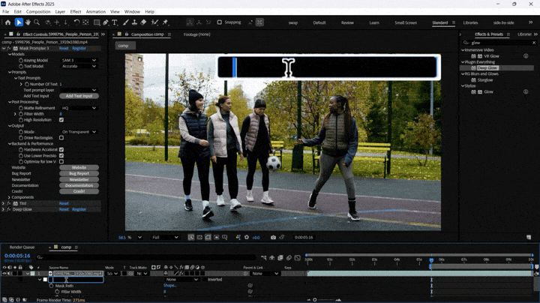Screen dimensions: 540x303
Task: Click the Add Text Input button
Action: tap(78, 96)
